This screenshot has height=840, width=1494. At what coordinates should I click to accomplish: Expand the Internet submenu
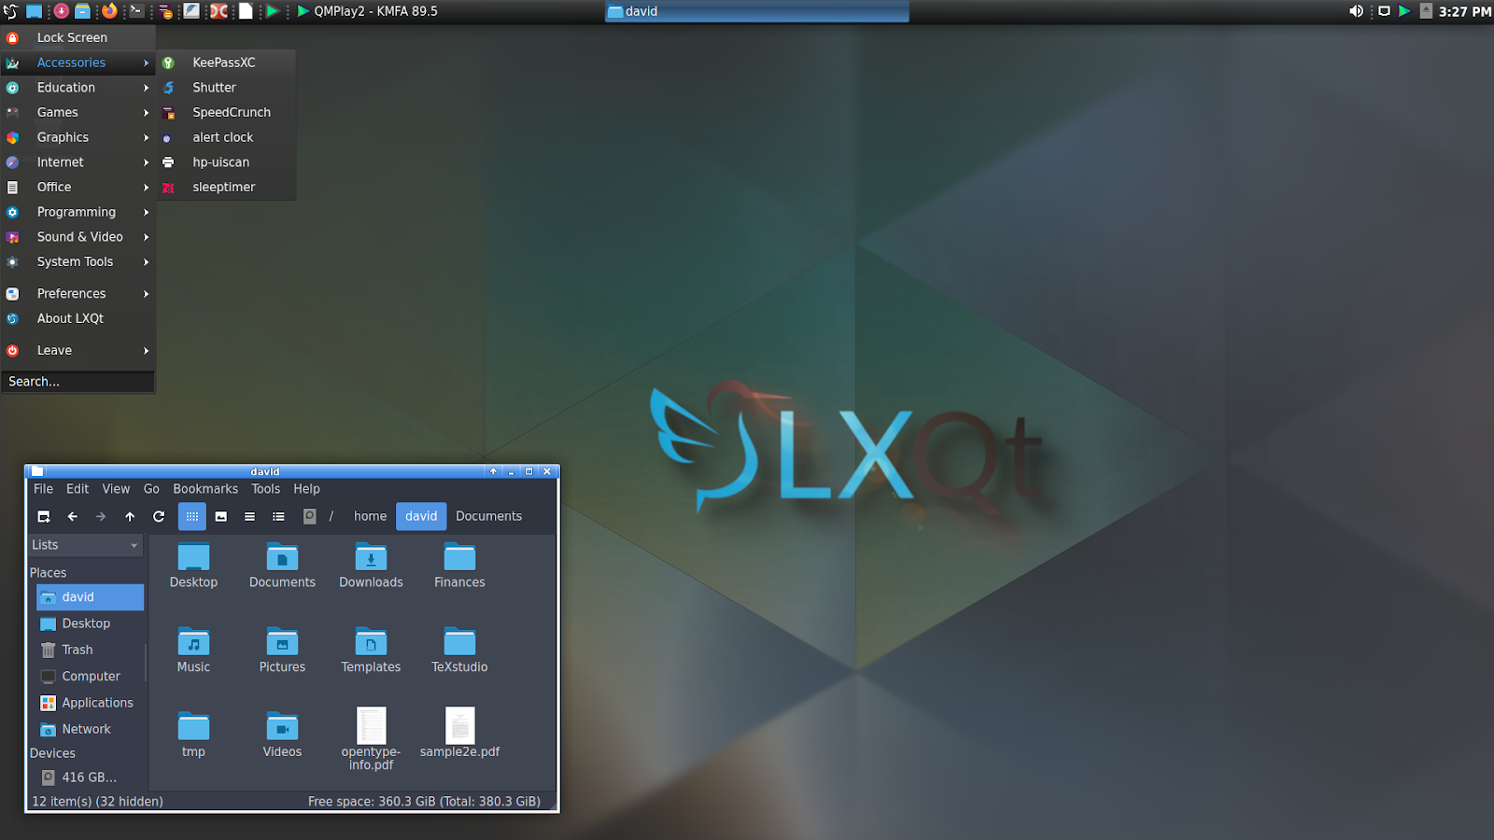(x=78, y=162)
